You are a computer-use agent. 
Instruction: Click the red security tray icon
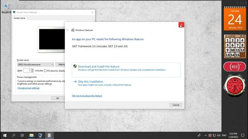[x=210, y=136]
